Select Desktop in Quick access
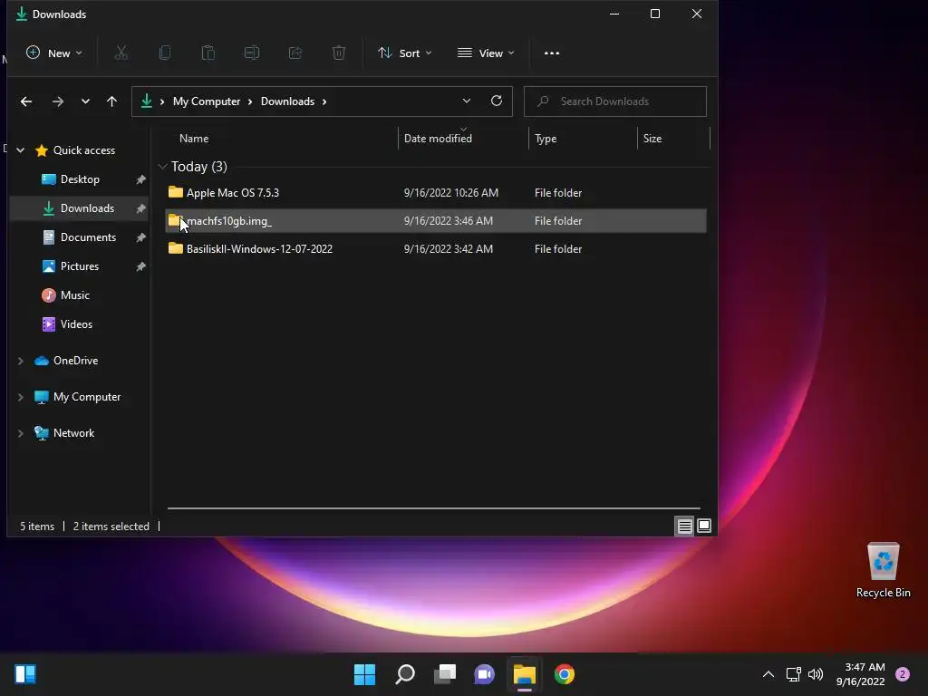This screenshot has height=696, width=928. (80, 179)
